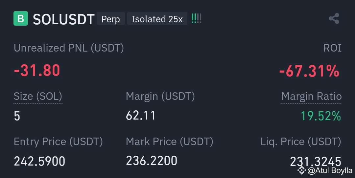
Task: Click the ADL indicator bars icon
Action: click(197, 18)
